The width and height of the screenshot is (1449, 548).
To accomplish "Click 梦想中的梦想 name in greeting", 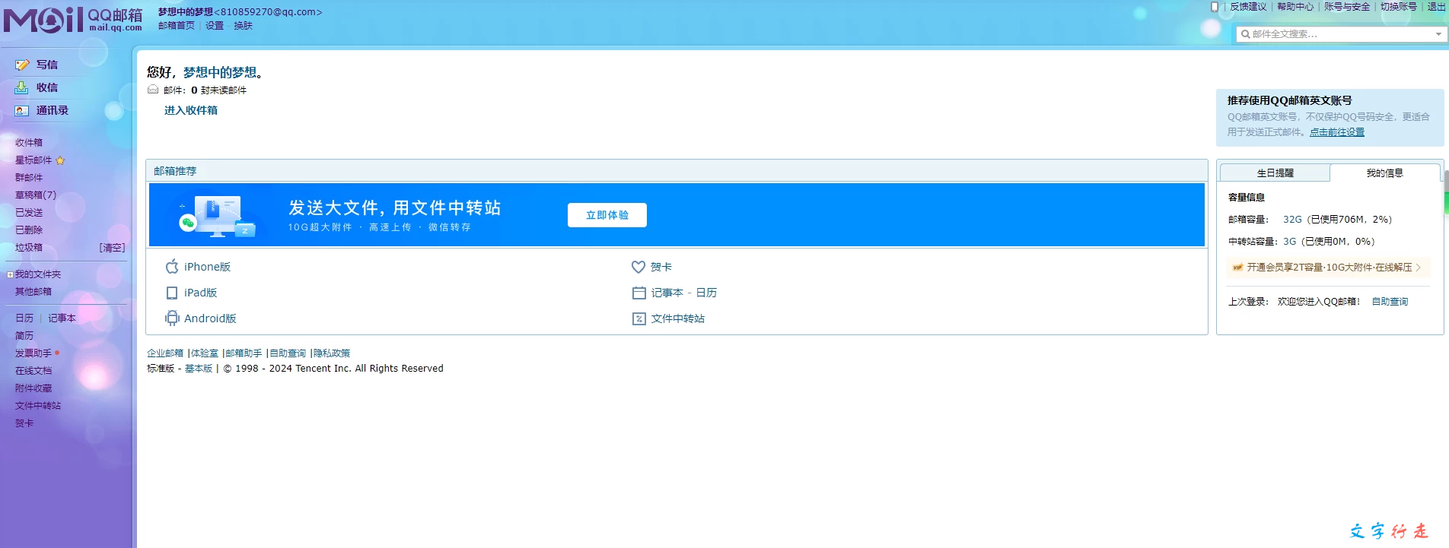I will pyautogui.click(x=220, y=72).
